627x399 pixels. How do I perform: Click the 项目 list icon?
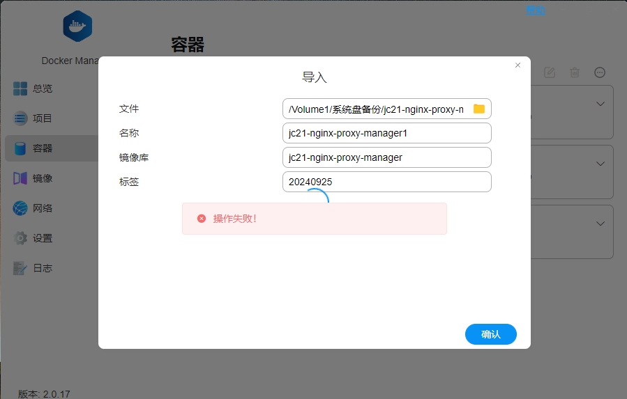pos(20,118)
